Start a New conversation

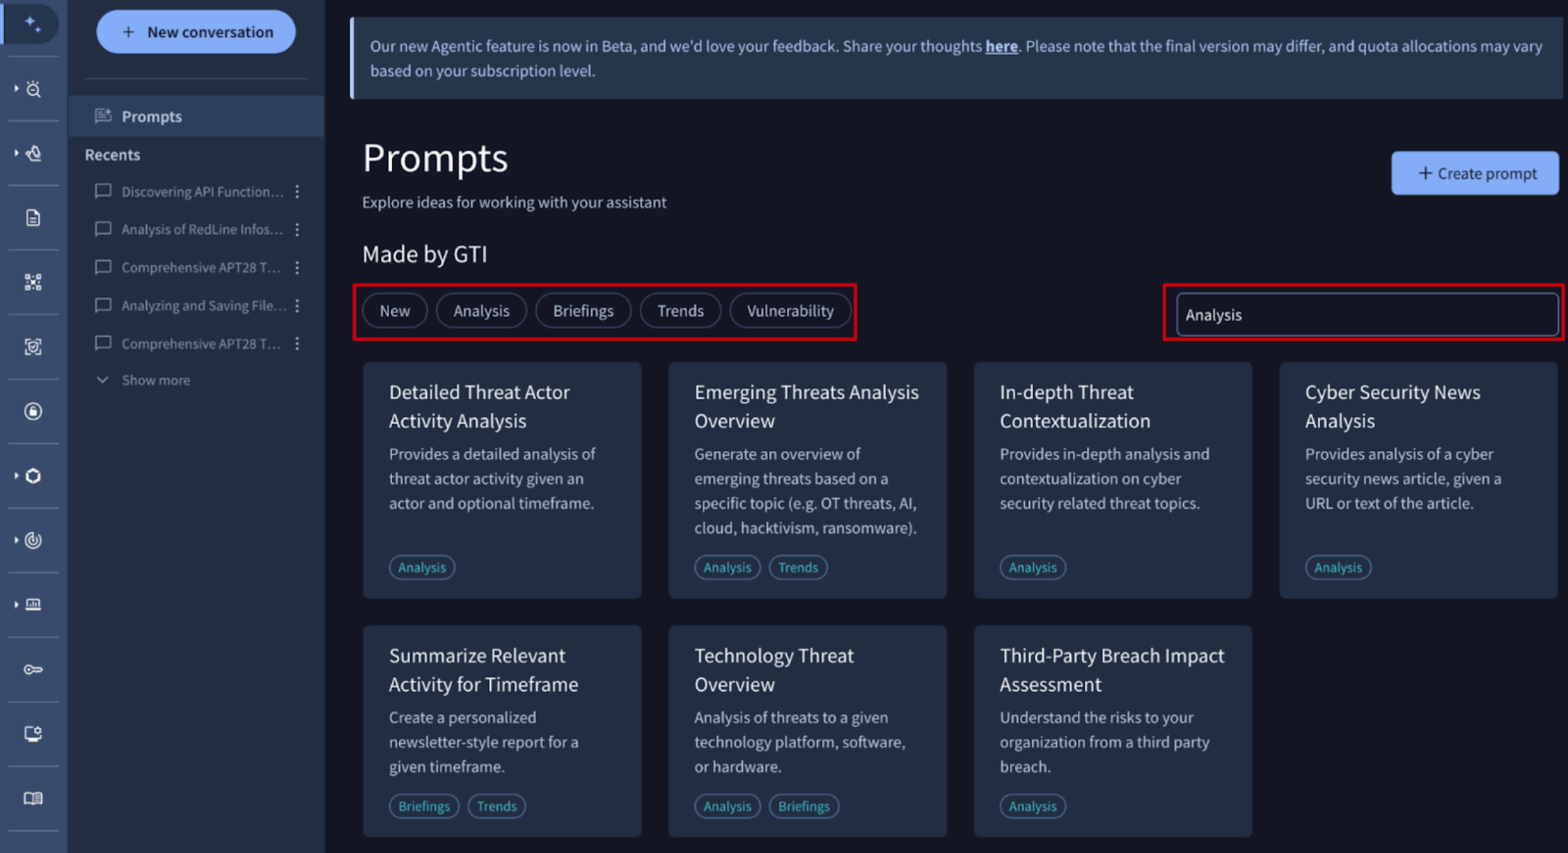(196, 32)
